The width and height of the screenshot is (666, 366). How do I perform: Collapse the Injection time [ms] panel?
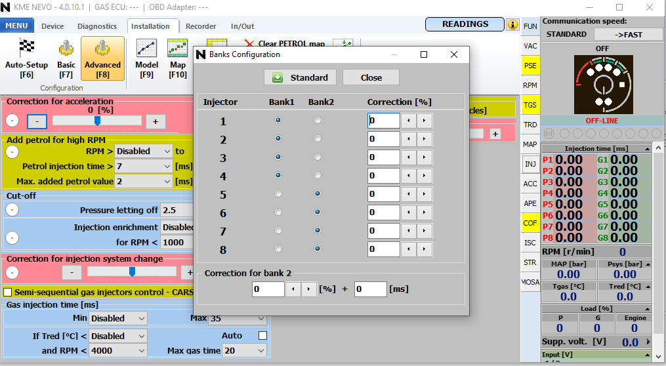(648, 149)
